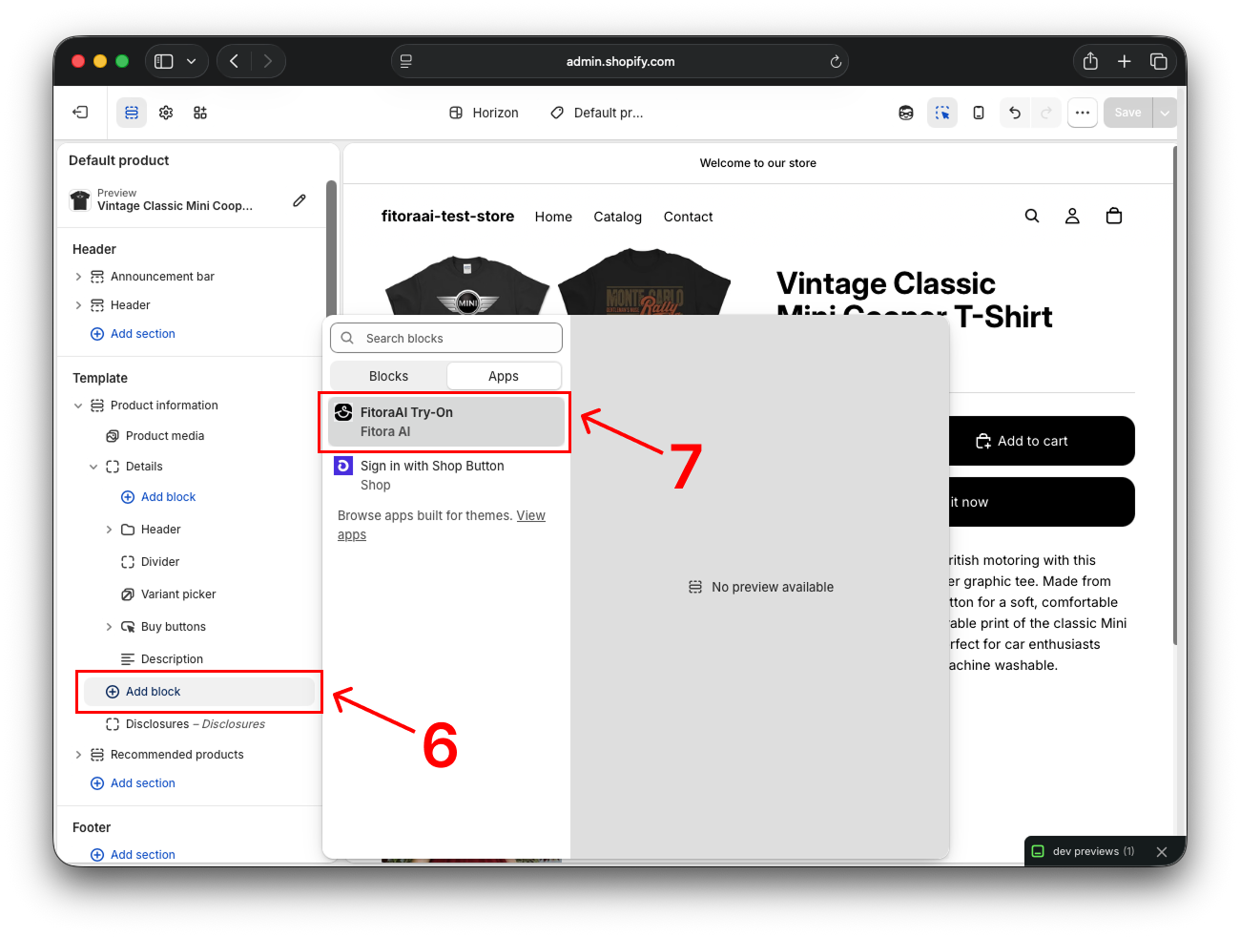Click the undo arrow icon
Image resolution: width=1240 pixels, height=937 pixels.
pos(1015,113)
